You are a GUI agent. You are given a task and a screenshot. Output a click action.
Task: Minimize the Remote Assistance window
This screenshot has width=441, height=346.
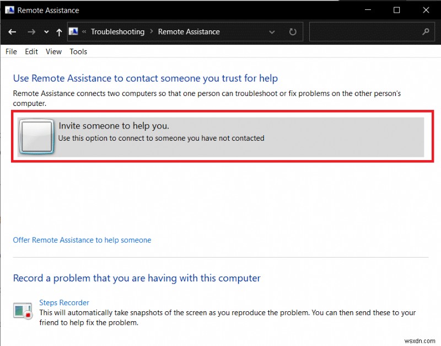coord(368,10)
